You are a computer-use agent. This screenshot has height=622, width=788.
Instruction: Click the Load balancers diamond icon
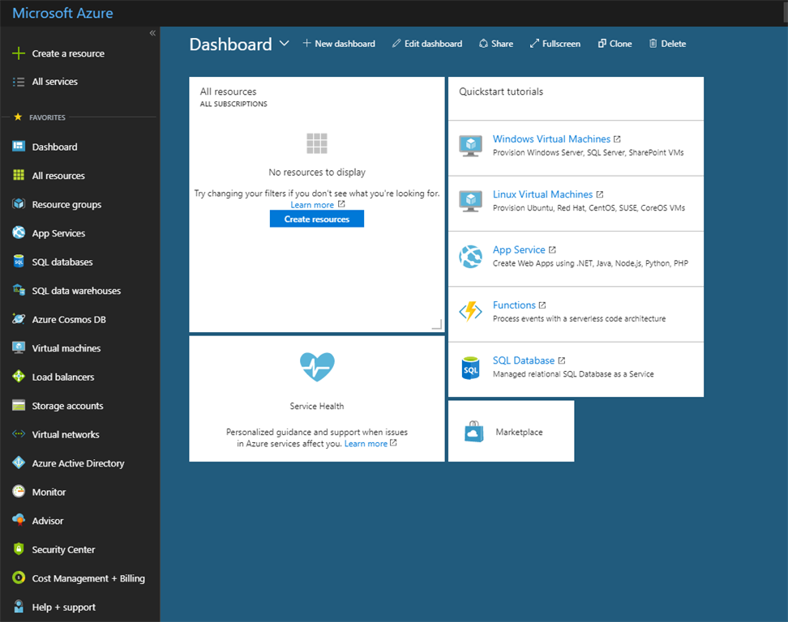tap(19, 376)
